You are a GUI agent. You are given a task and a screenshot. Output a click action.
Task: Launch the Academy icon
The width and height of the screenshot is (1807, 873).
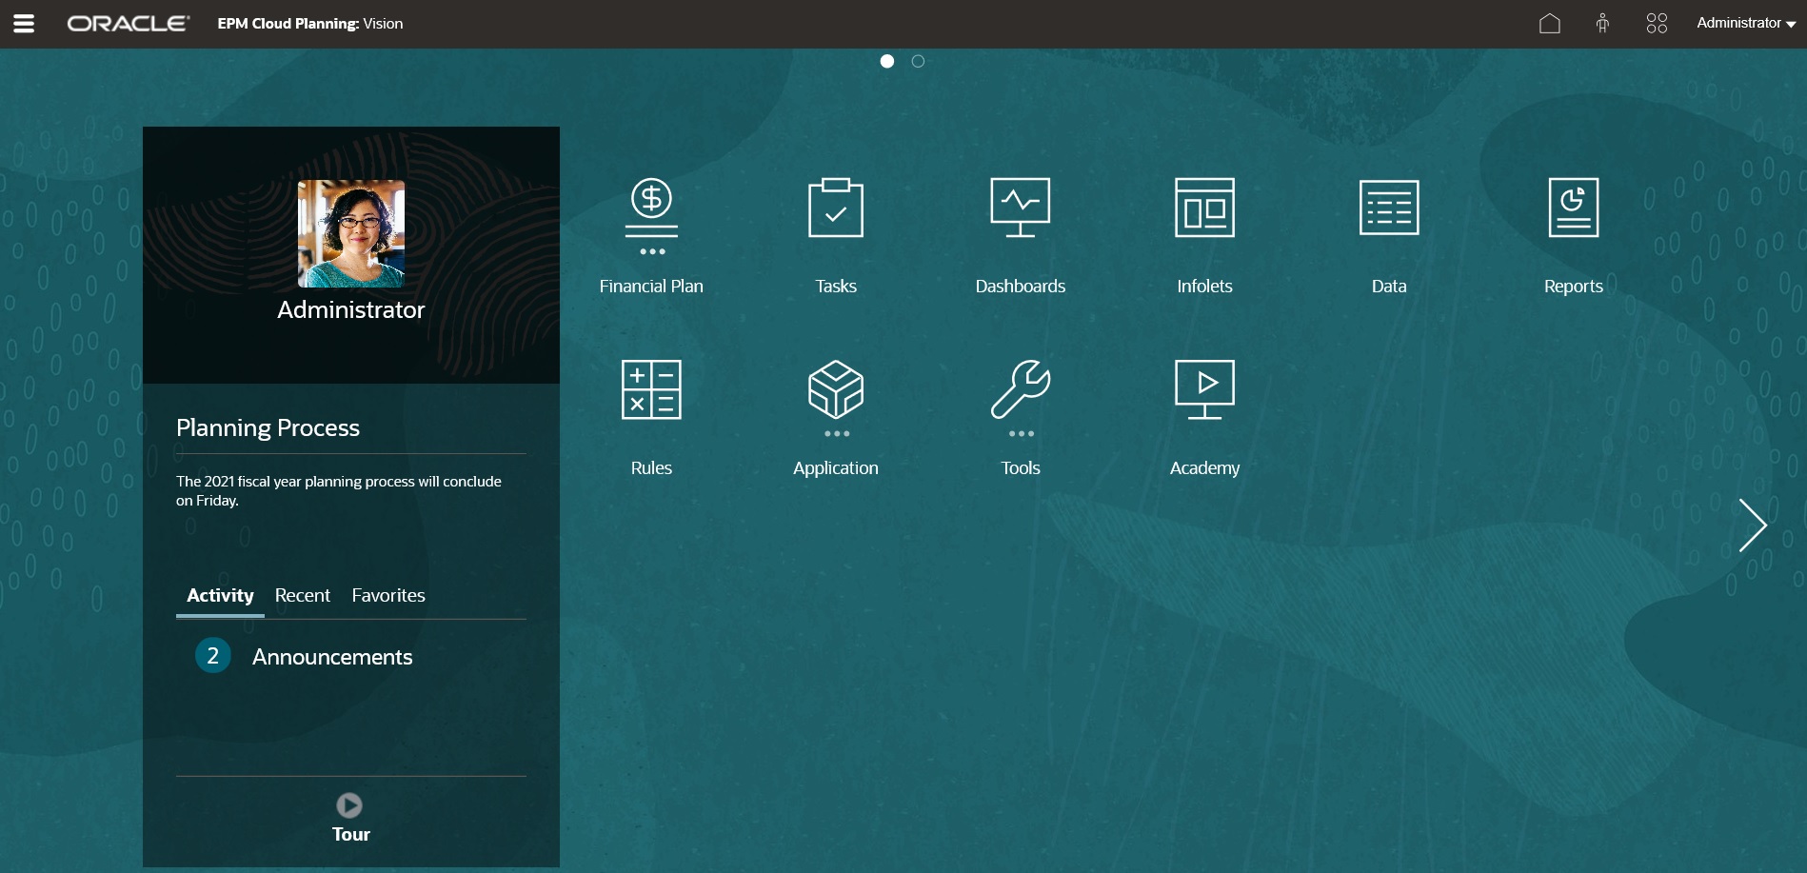[x=1204, y=390]
